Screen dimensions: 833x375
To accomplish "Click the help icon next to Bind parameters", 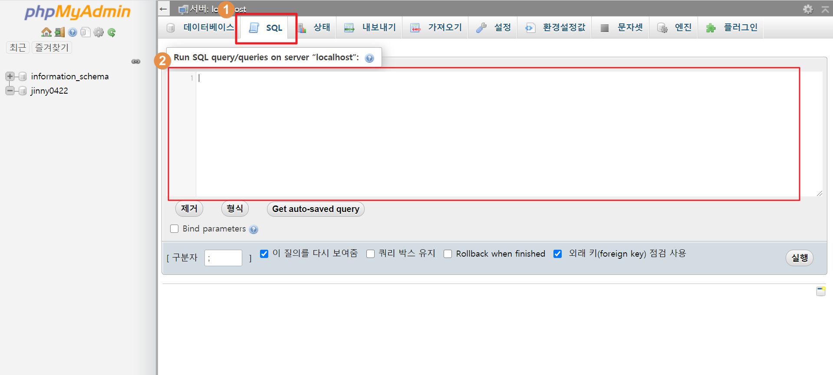I will click(x=254, y=229).
